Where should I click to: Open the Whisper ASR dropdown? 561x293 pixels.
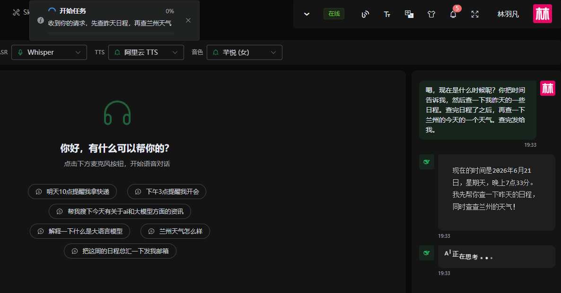[x=49, y=52]
